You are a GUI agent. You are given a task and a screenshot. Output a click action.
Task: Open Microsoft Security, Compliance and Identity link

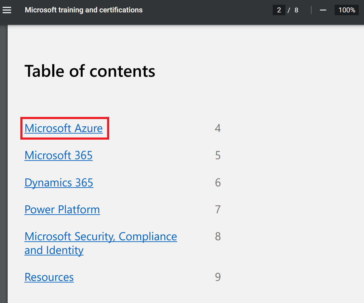[101, 236]
